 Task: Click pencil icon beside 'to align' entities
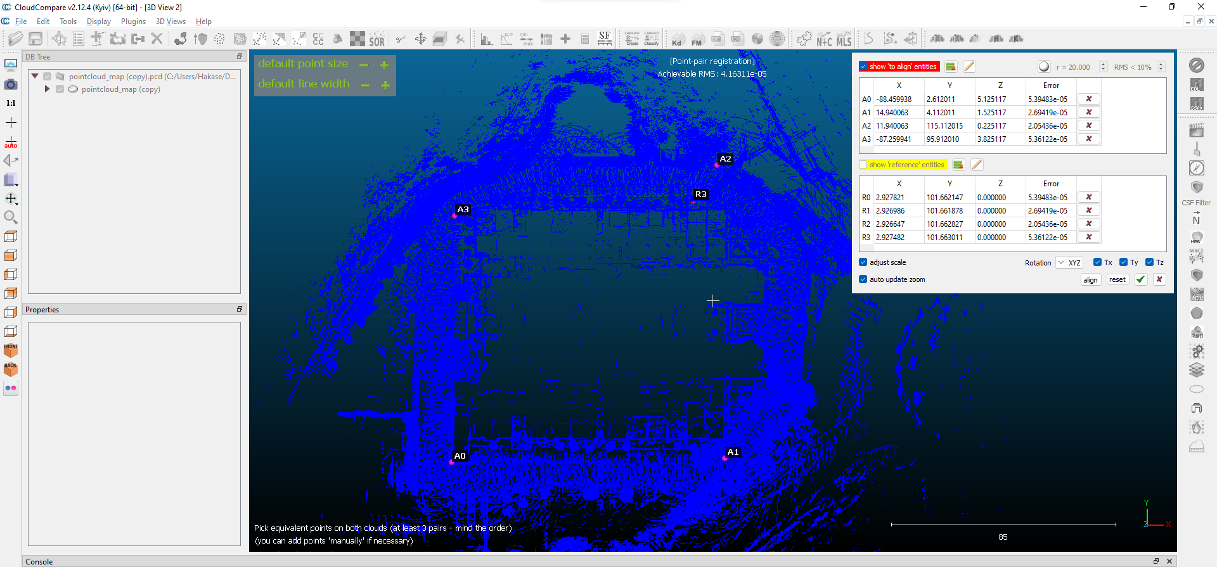coord(969,67)
